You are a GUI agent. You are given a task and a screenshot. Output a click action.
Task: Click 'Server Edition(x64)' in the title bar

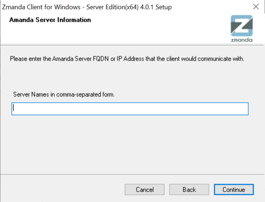point(112,7)
